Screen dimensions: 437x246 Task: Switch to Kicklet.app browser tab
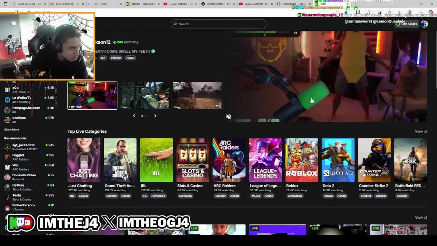(293, 4)
